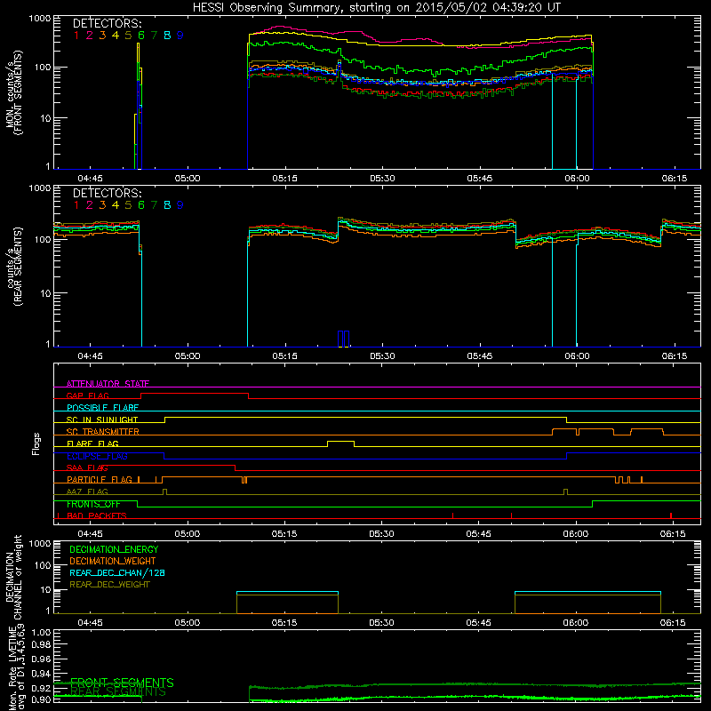This screenshot has height=711, width=711.
Task: Select orange detector 3 in rear segments legend
Action: (x=102, y=205)
